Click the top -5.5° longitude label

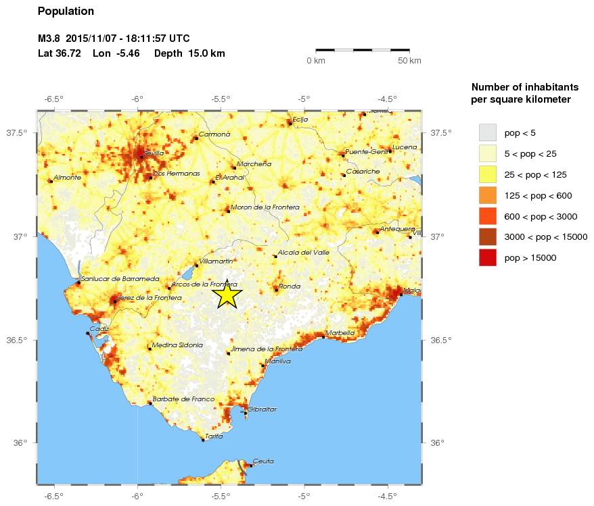[x=220, y=99]
